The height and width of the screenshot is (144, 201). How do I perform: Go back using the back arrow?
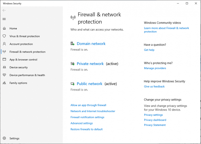pos(4,10)
